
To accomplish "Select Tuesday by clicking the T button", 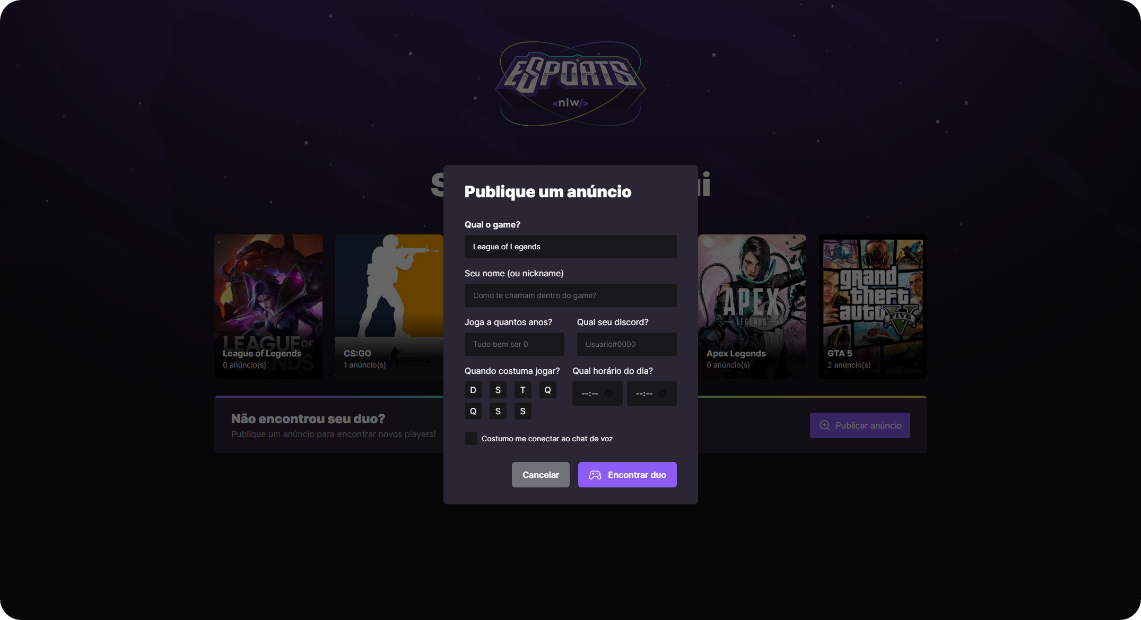I will point(522,390).
